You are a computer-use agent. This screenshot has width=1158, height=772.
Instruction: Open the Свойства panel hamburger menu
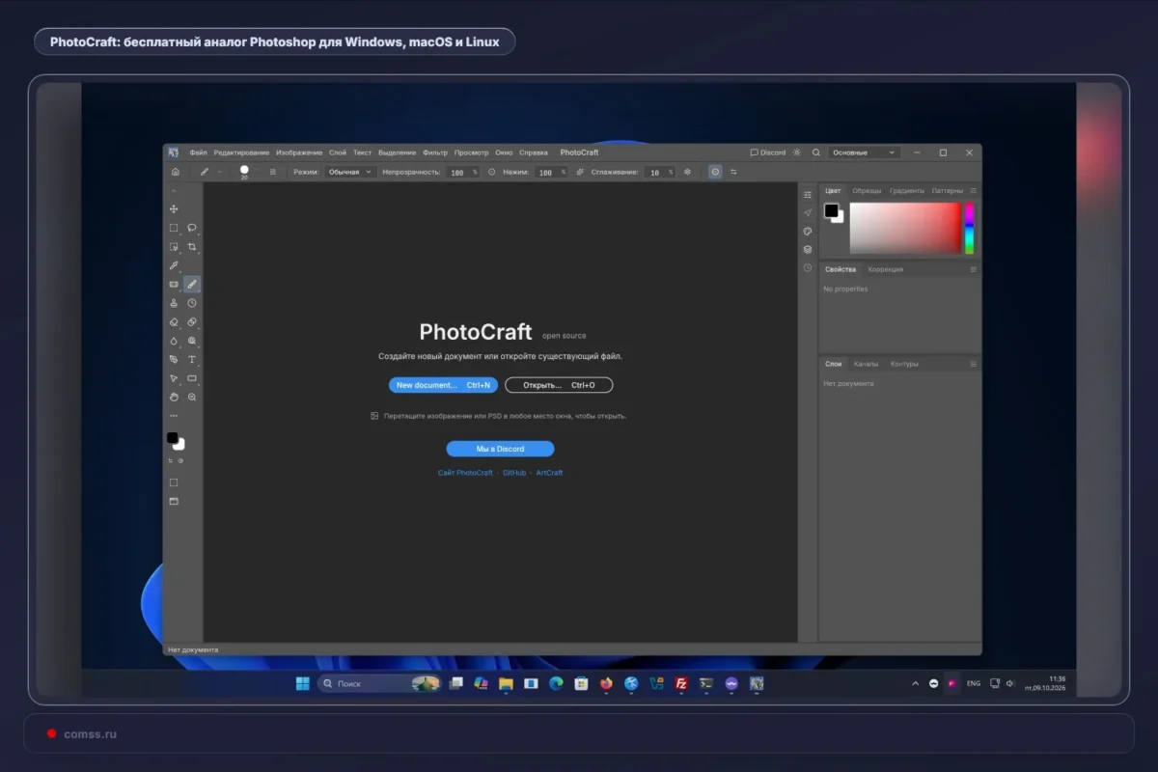pos(973,269)
